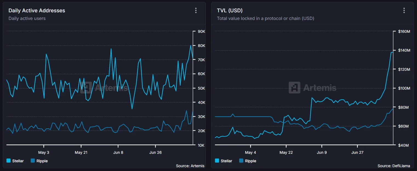Toggle the Ripple legend entry on TVL chart
Image resolution: width=417 pixels, height=171 pixels.
click(x=247, y=161)
